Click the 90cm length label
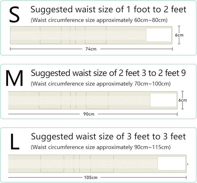Screen dimensions: 197x183 click(x=89, y=114)
